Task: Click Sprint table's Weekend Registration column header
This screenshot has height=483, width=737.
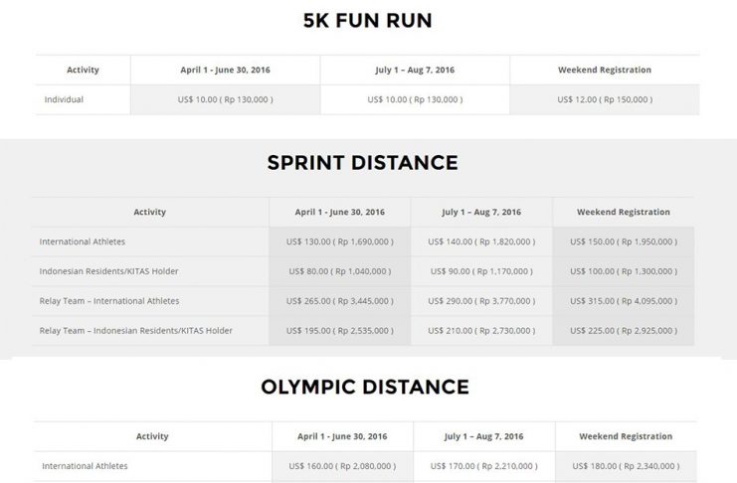Action: click(624, 212)
